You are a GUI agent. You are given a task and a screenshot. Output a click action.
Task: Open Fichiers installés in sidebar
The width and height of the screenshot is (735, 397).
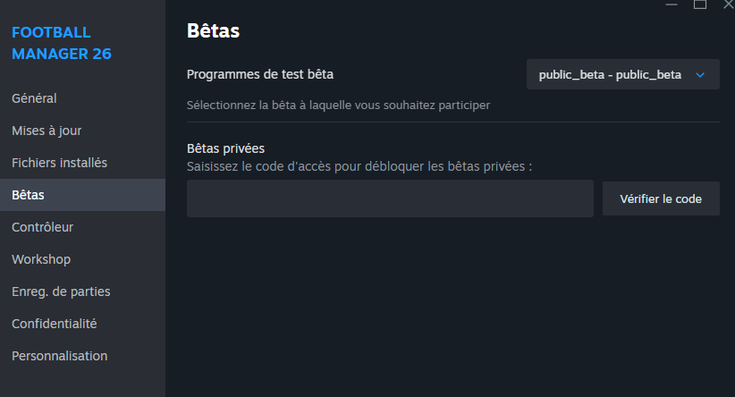59,163
